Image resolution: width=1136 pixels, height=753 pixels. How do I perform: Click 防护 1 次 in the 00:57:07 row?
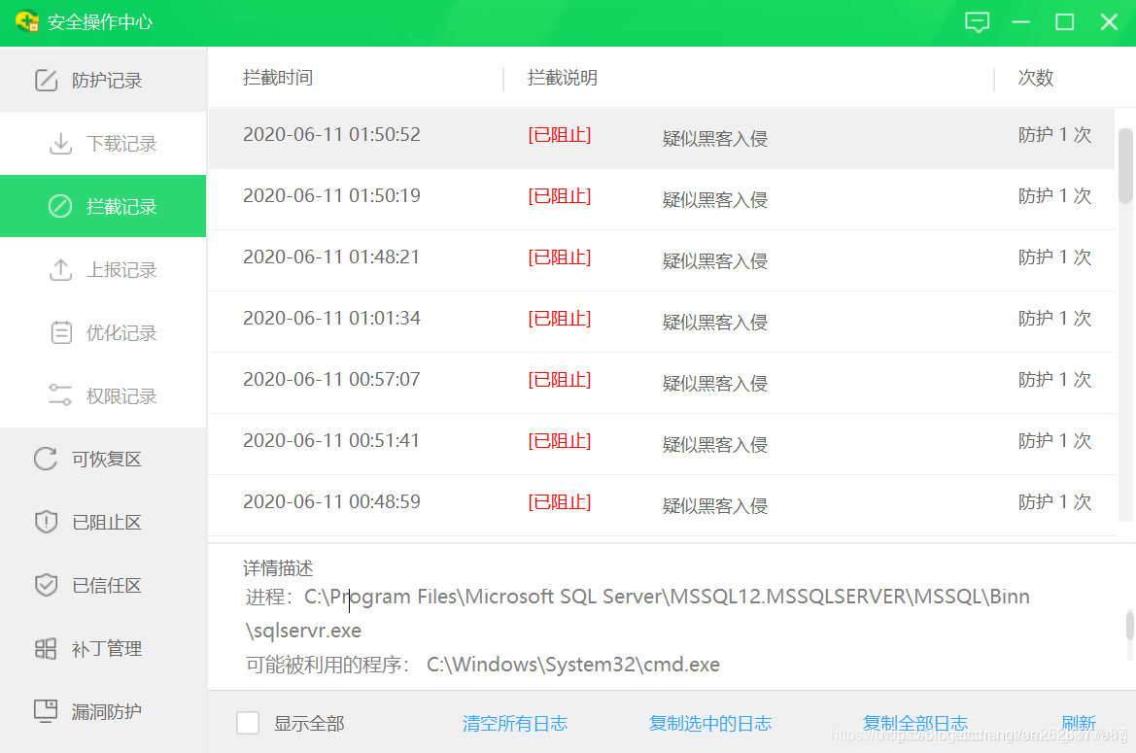coord(1055,379)
